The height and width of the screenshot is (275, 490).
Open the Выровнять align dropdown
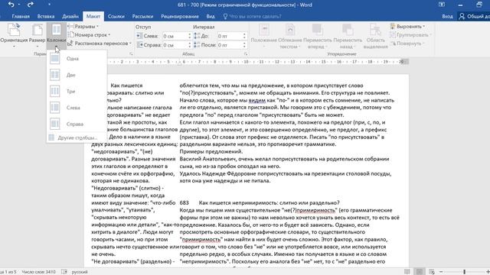408,27
